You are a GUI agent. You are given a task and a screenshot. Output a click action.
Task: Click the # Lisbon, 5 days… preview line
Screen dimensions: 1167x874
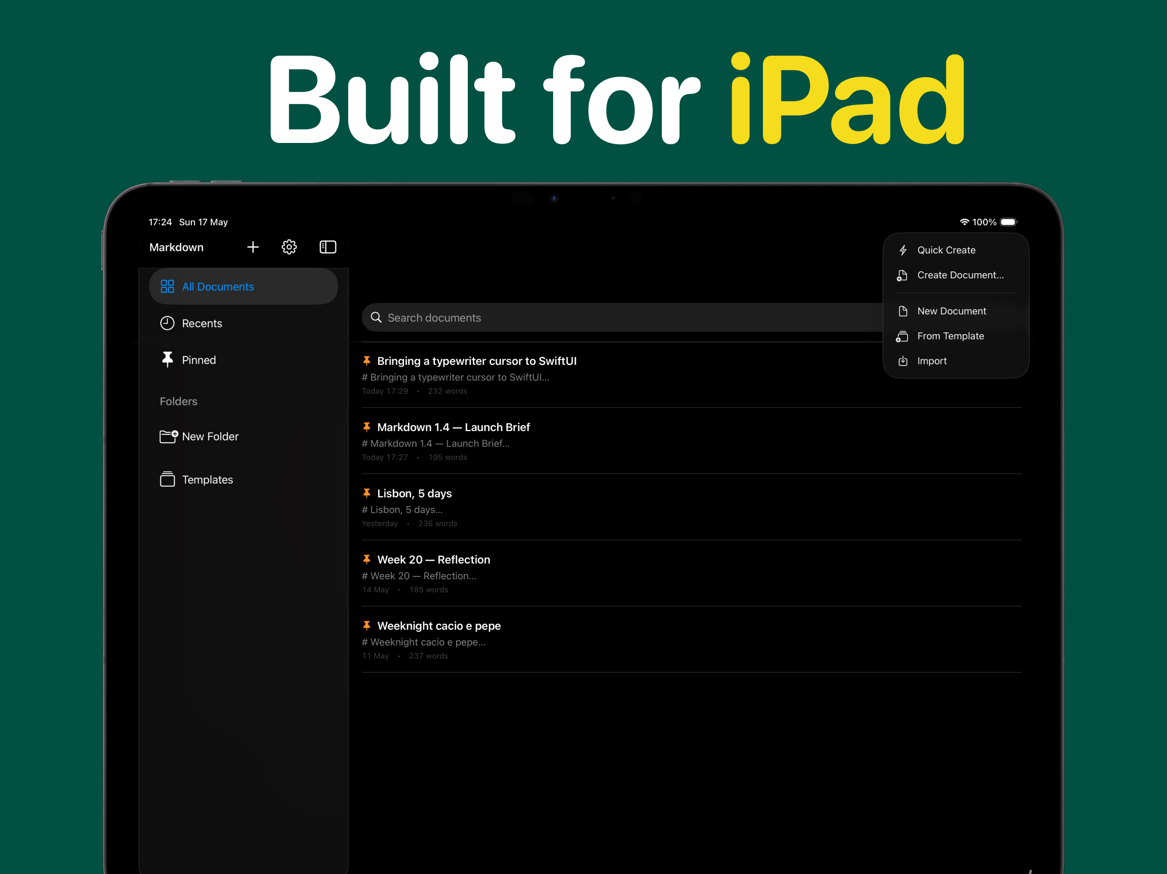[402, 510]
